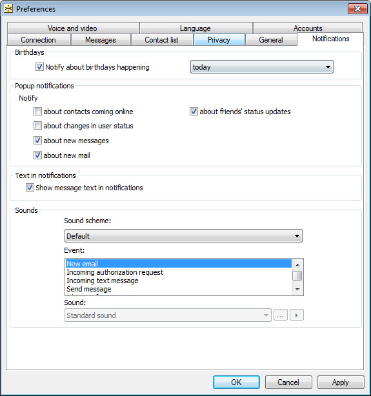371x396 pixels.
Task: Select Incoming text message event
Action: click(103, 281)
